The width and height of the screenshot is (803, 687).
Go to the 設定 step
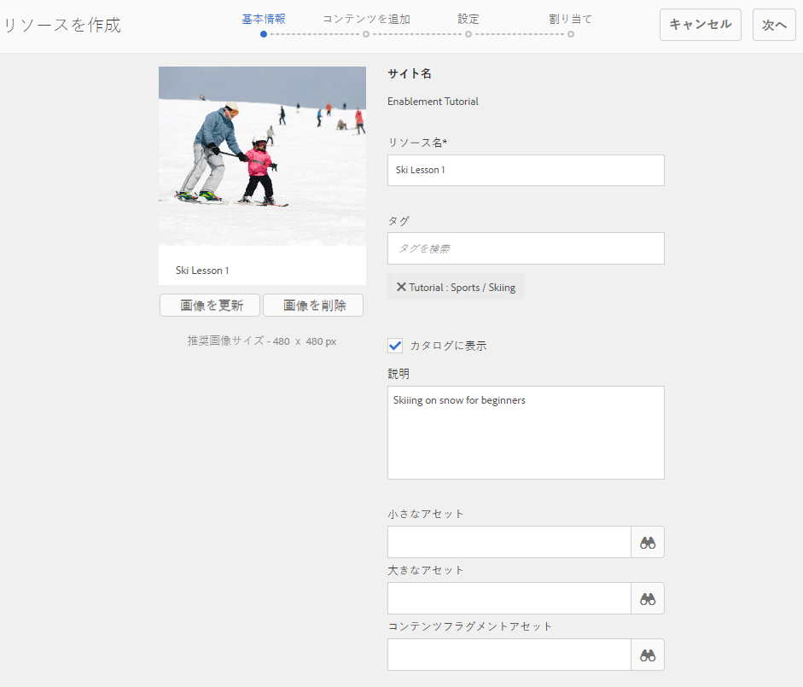tap(468, 20)
